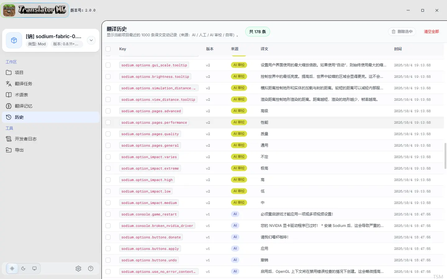Image resolution: width=447 pixels, height=279 pixels.
Task: Open the 开发者日志 menu item
Action: click(x=51, y=139)
